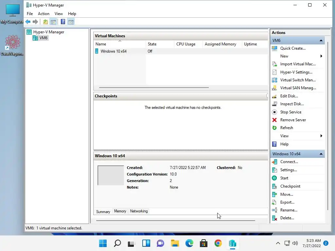Select the Windows 10 x64 VM row
This screenshot has height=251, width=335.
click(x=181, y=51)
